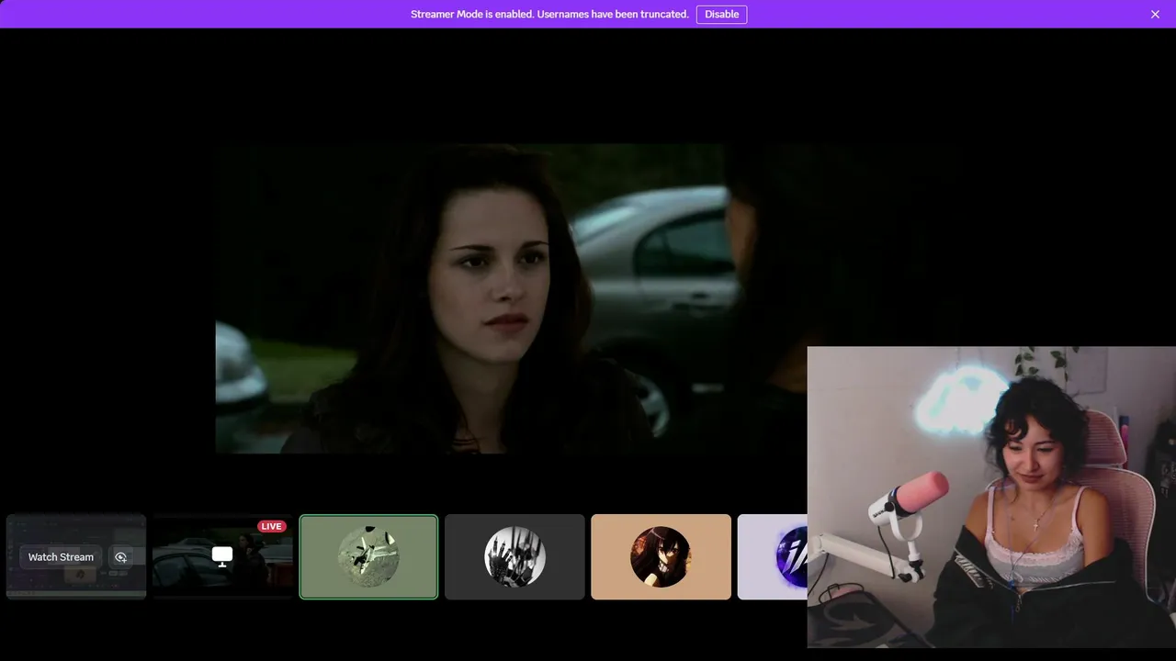Click the red LIVE badge
The image size is (1176, 661).
271,526
